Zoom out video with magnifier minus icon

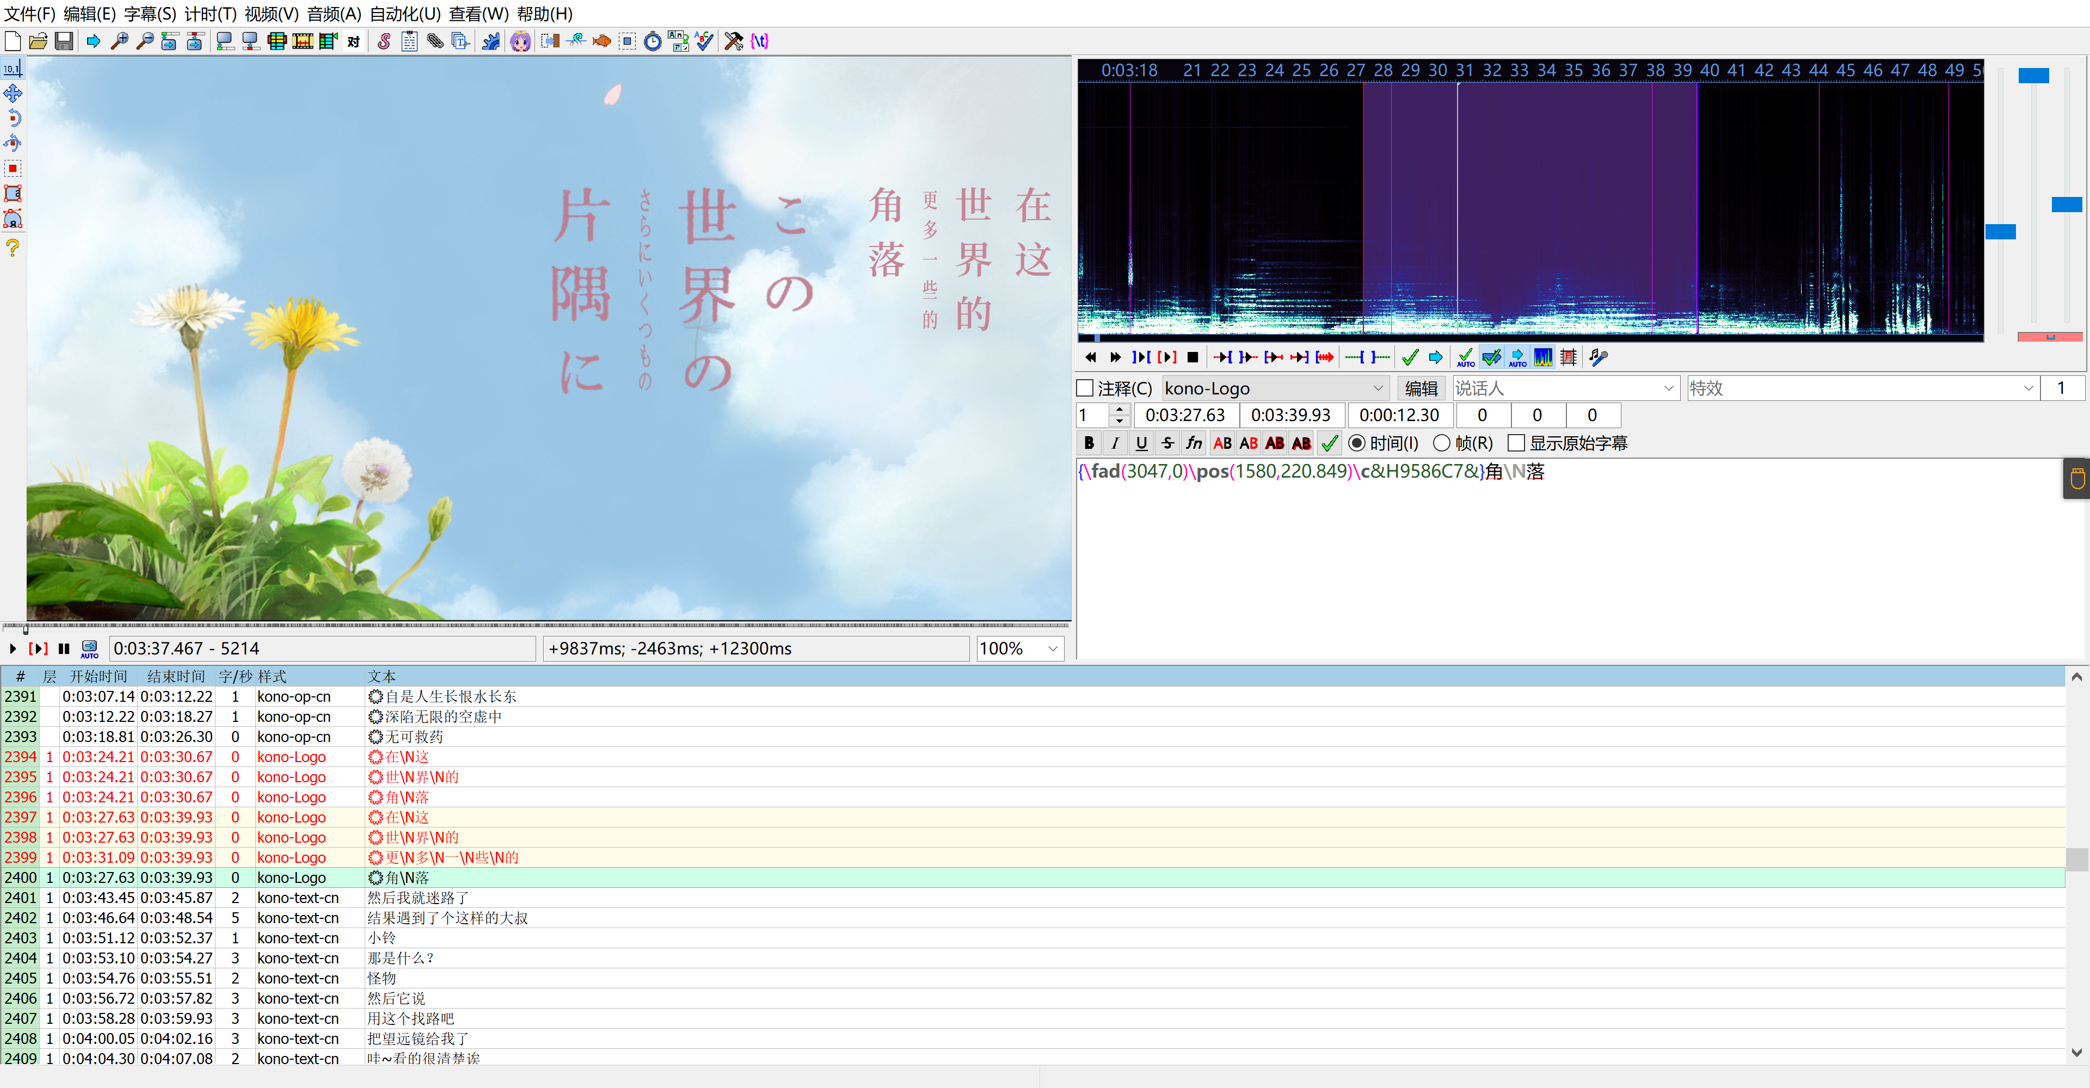pos(144,41)
